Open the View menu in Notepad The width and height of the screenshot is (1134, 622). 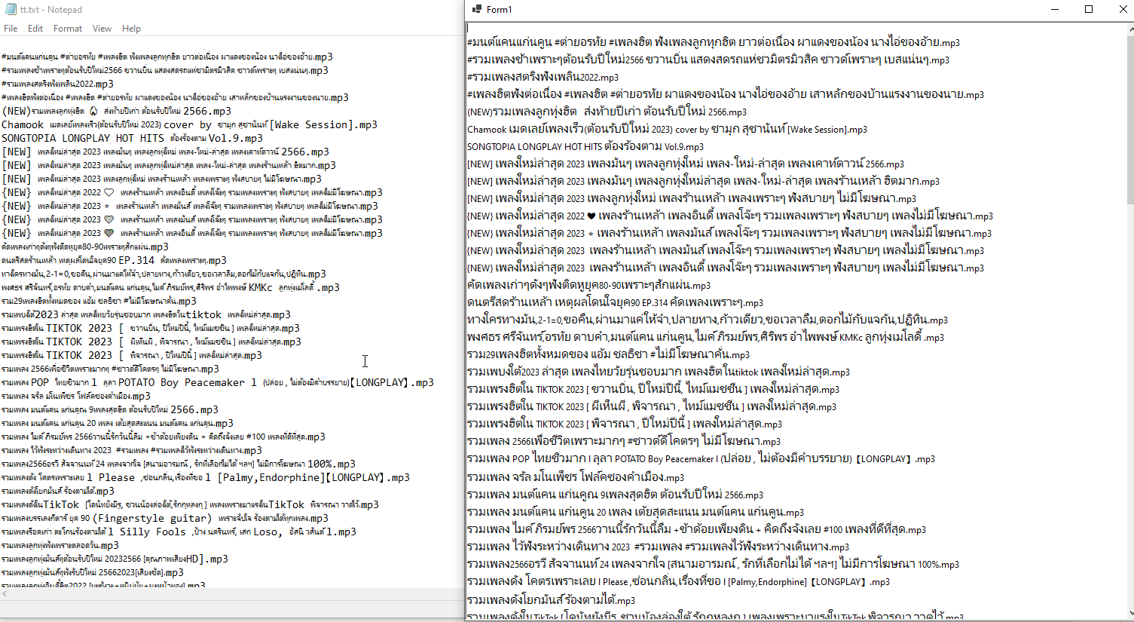(102, 29)
